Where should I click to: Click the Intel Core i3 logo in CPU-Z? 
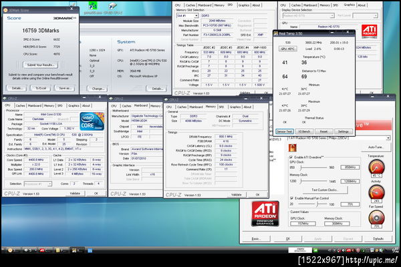tap(92, 121)
